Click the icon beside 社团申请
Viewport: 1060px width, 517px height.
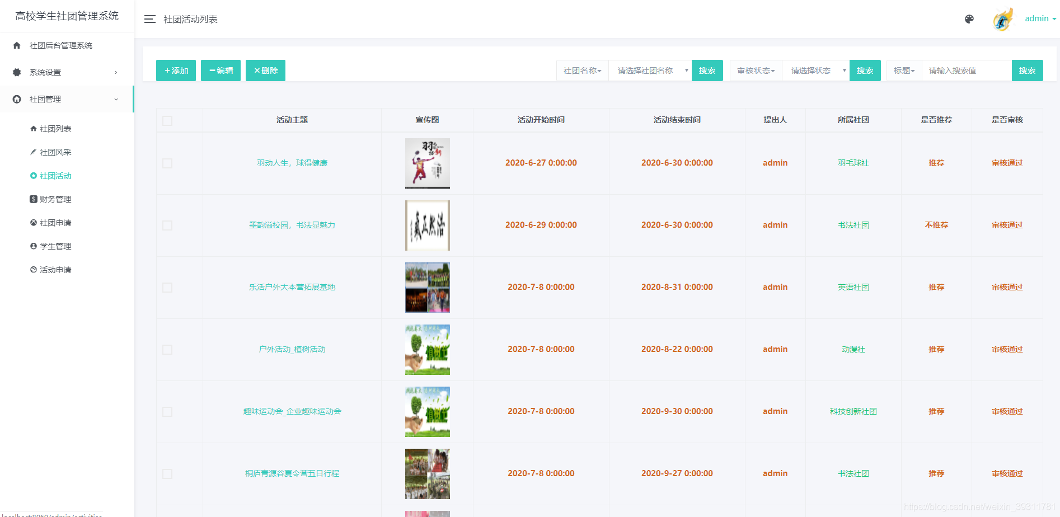tap(34, 223)
